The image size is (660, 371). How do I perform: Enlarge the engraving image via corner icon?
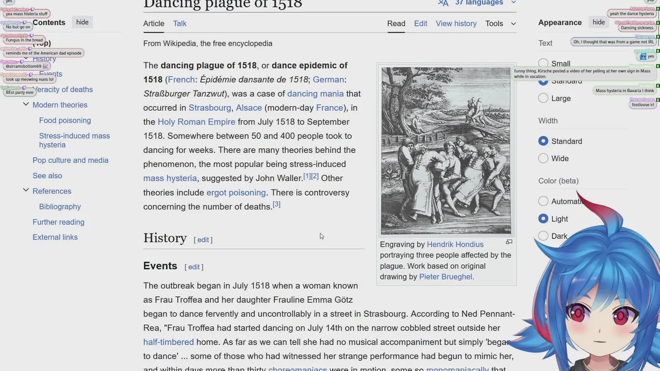509,242
